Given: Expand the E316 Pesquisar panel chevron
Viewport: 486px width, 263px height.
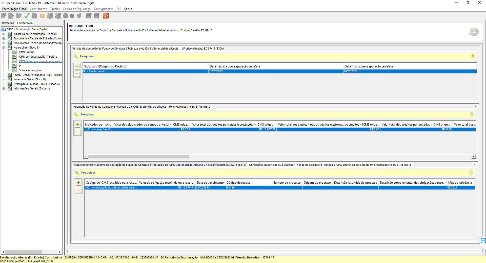Looking at the screenshot, I should [x=471, y=173].
